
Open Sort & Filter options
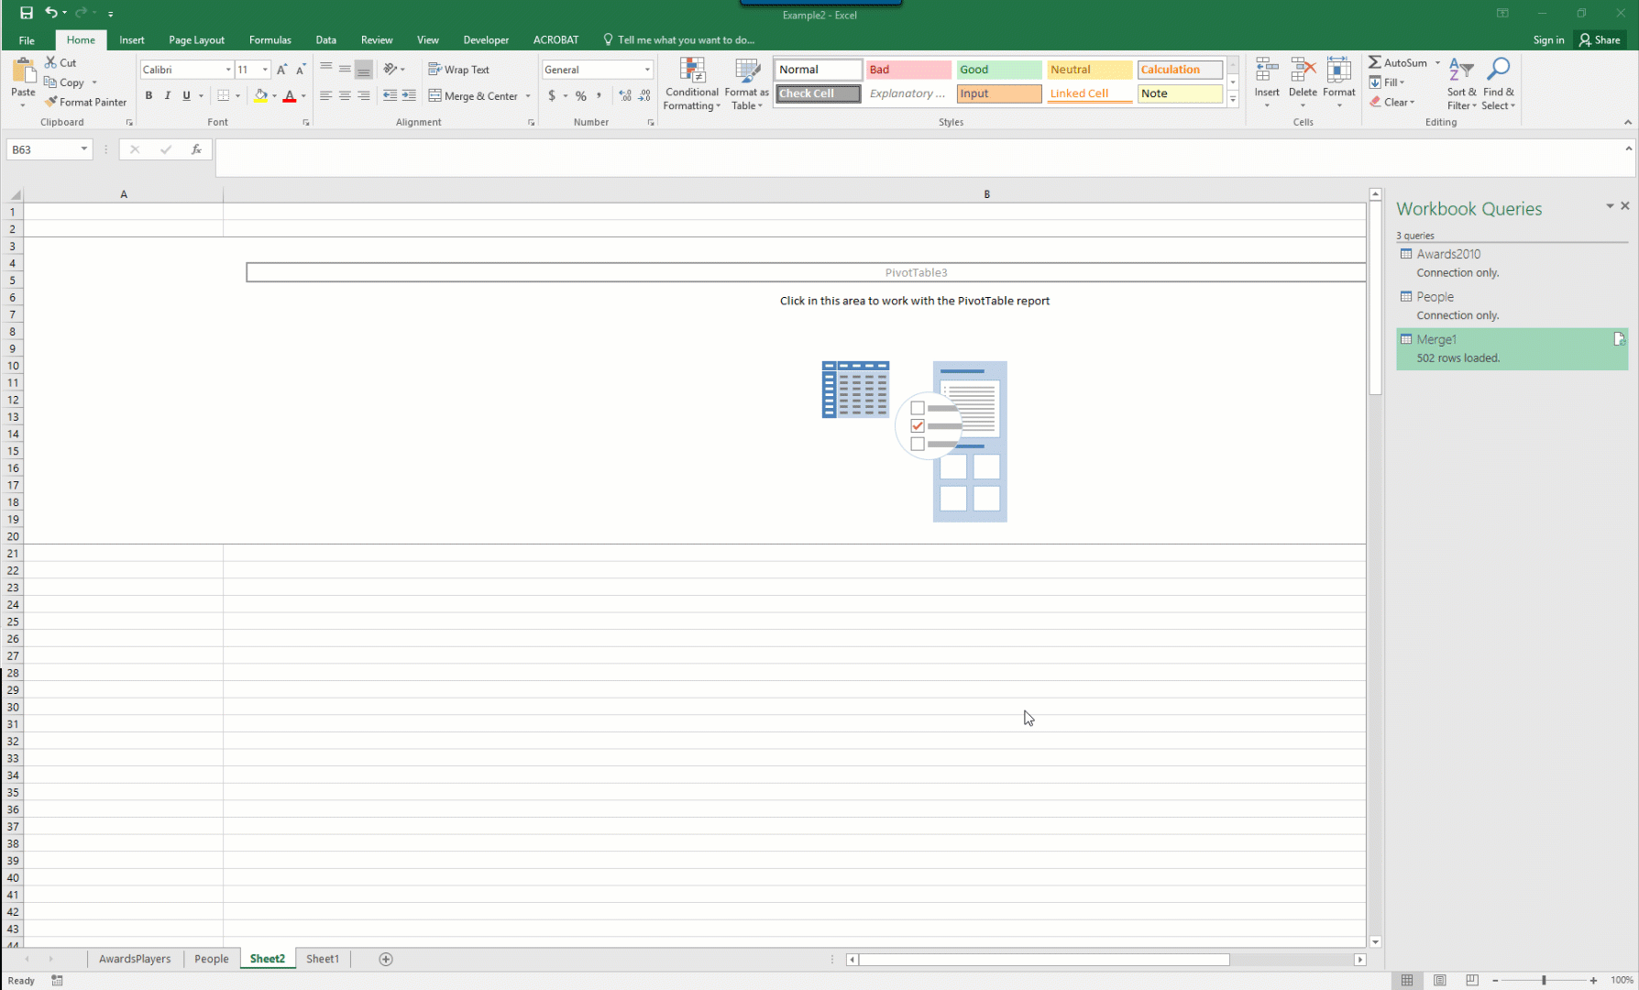tap(1461, 83)
